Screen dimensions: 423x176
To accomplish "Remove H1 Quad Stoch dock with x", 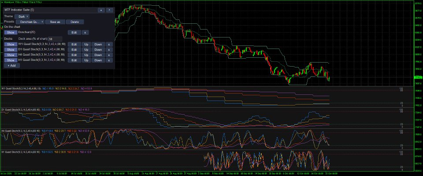I will [109, 60].
